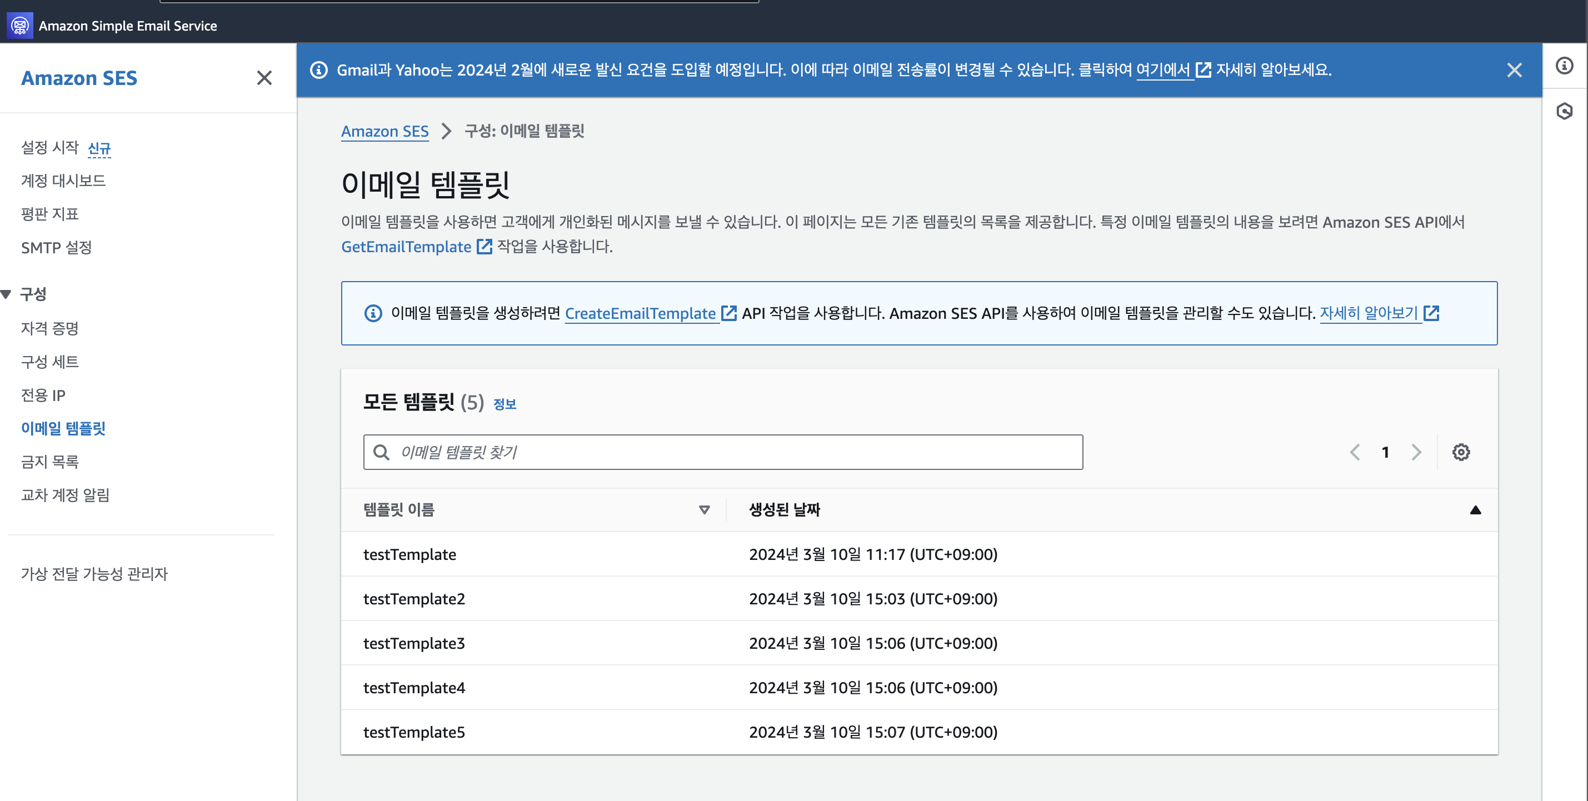Click the info icon in the blue banner
The height and width of the screenshot is (801, 1588).
point(319,70)
